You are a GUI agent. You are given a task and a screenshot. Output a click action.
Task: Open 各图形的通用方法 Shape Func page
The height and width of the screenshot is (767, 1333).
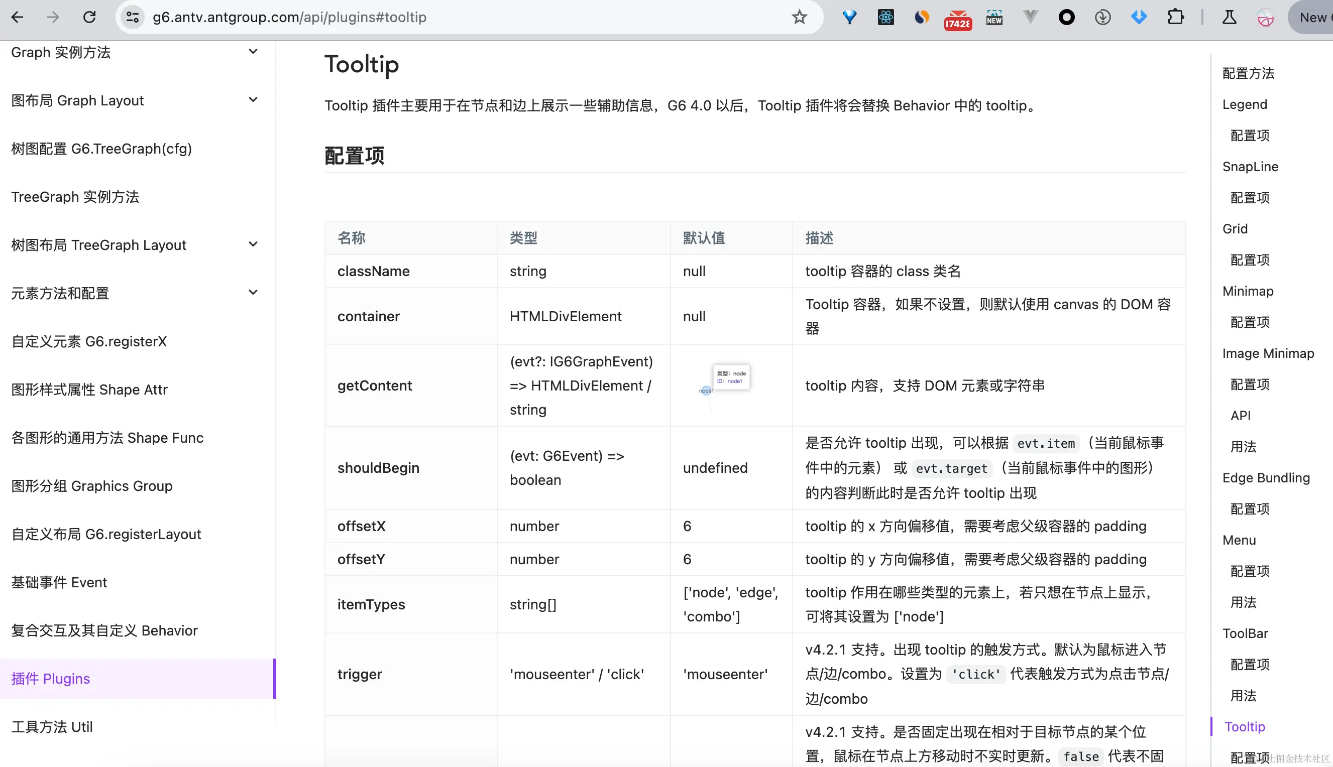pyautogui.click(x=107, y=438)
